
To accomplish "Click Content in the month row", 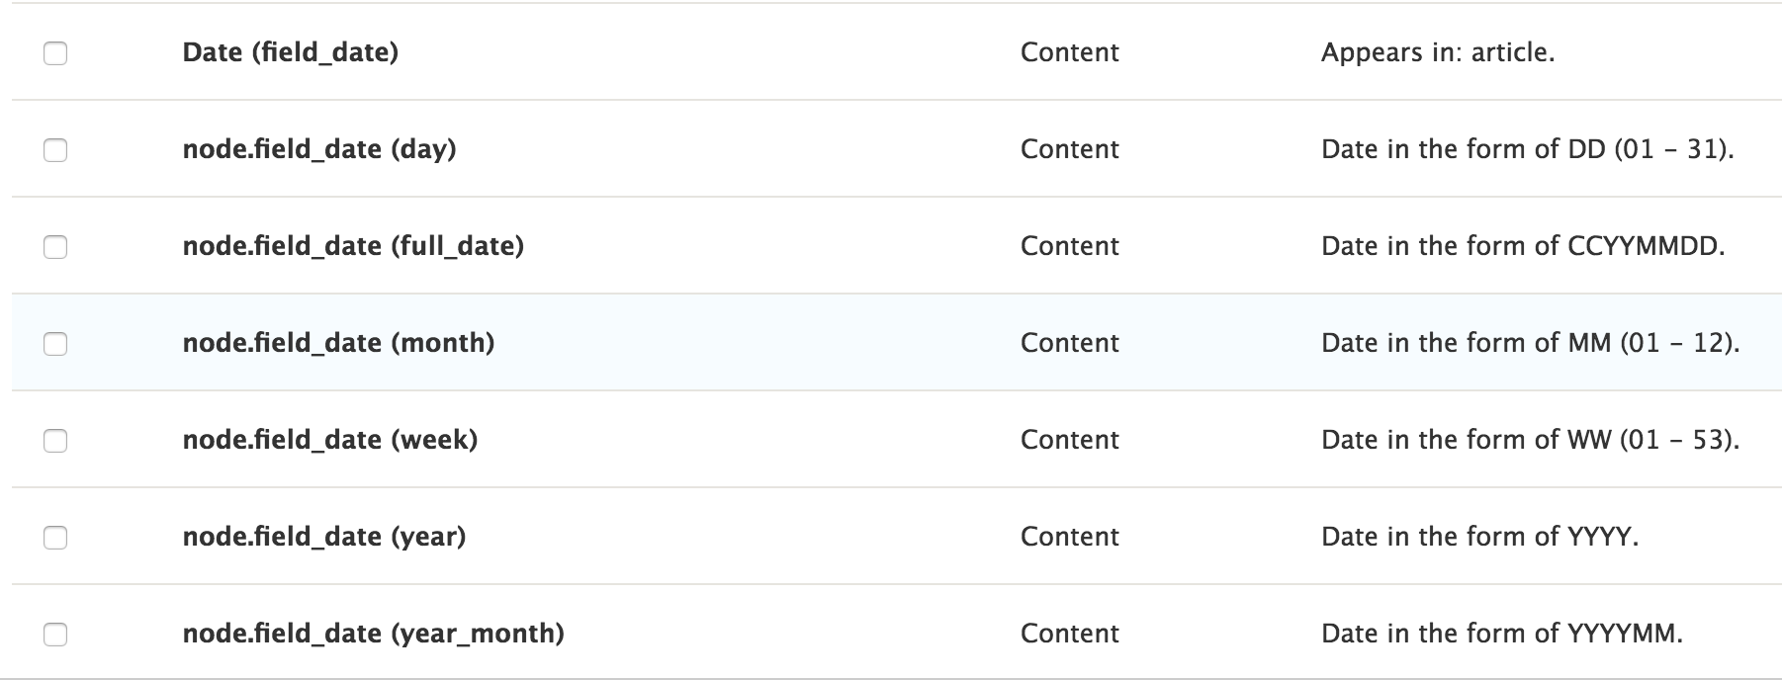I will pyautogui.click(x=1069, y=343).
